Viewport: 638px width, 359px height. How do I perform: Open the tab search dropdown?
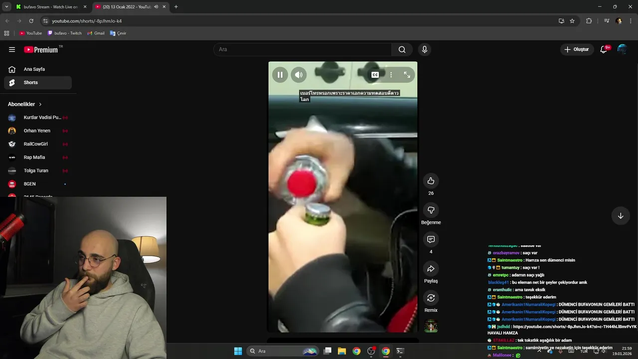[x=6, y=7]
